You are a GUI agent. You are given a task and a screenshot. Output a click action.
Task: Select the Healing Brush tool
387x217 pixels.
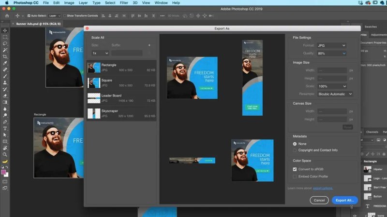pos(5,69)
